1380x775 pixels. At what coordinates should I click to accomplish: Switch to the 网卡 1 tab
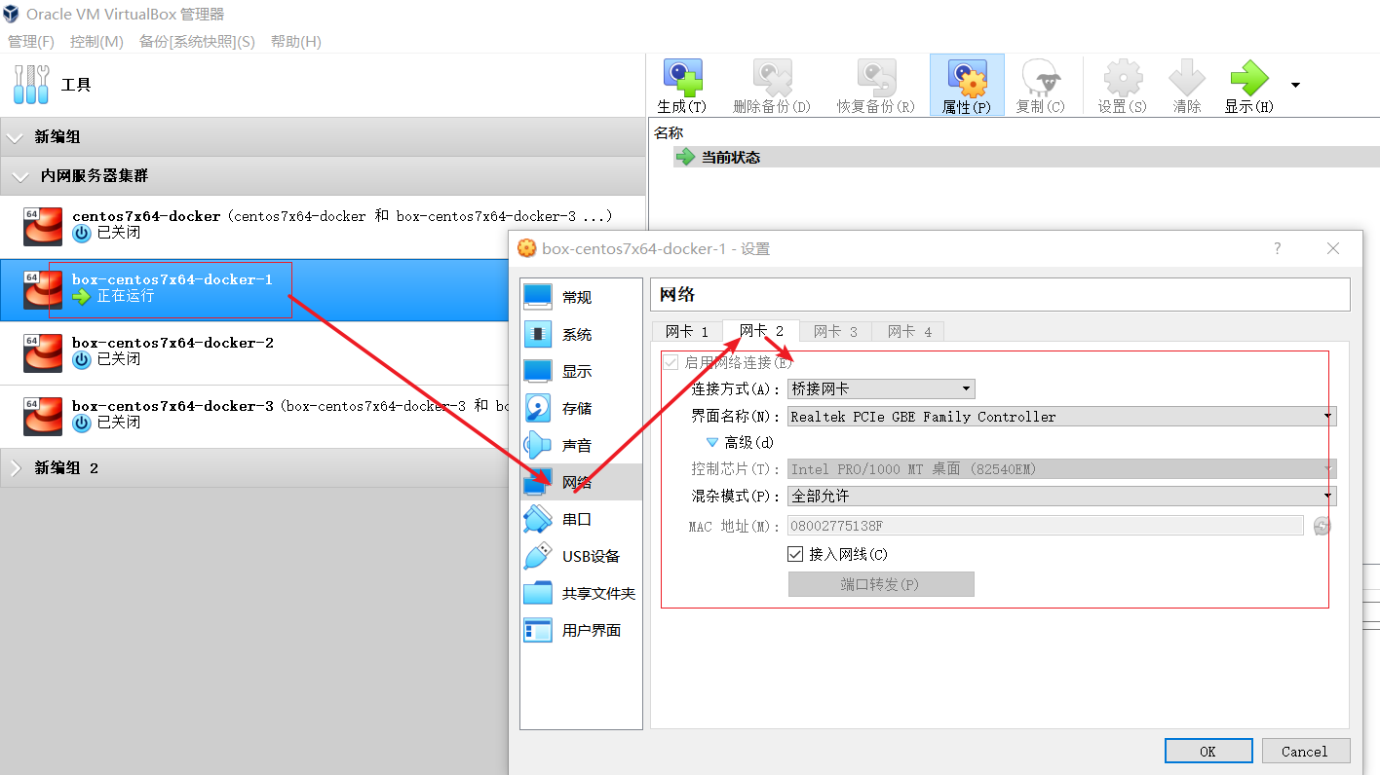tap(687, 331)
